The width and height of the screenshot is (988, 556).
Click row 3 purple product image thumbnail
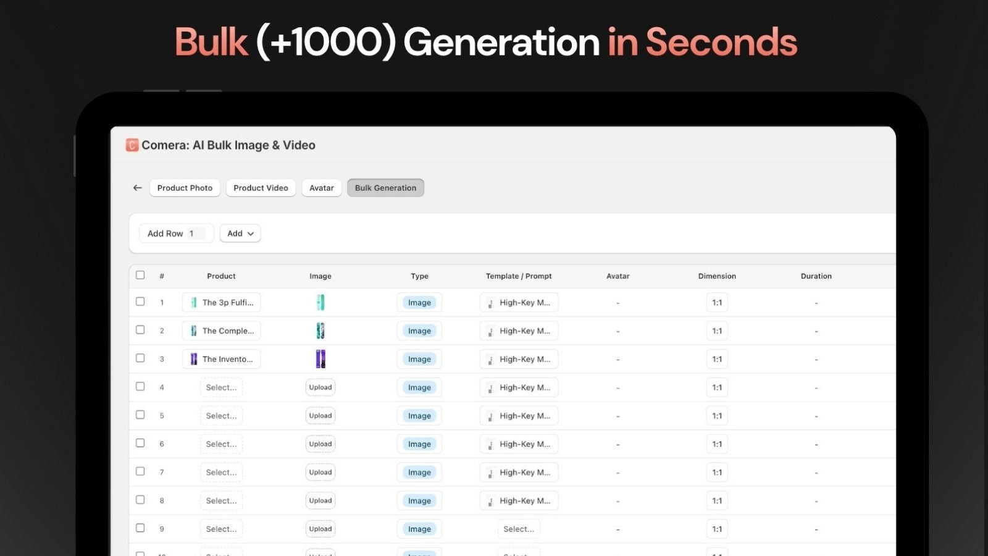pyautogui.click(x=320, y=359)
